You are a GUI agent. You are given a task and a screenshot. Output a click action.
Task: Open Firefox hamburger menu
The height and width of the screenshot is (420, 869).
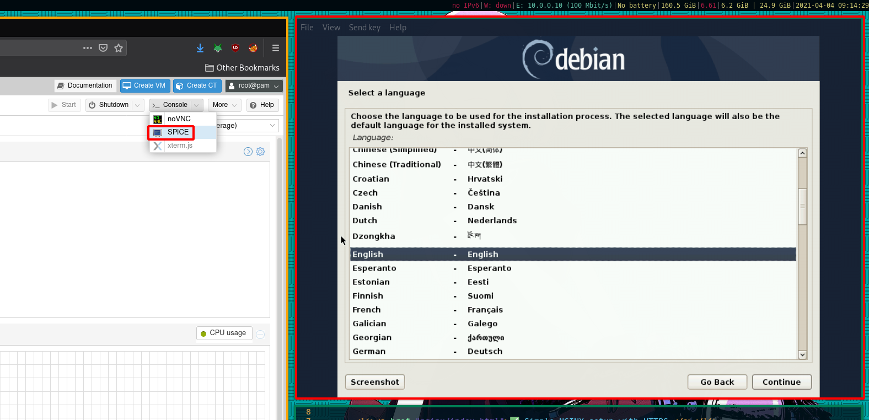point(276,48)
